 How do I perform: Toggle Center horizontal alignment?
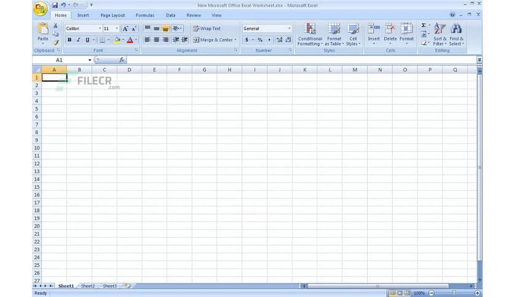[x=156, y=39]
